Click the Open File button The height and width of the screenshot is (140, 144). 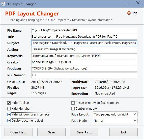click(x=19, y=132)
